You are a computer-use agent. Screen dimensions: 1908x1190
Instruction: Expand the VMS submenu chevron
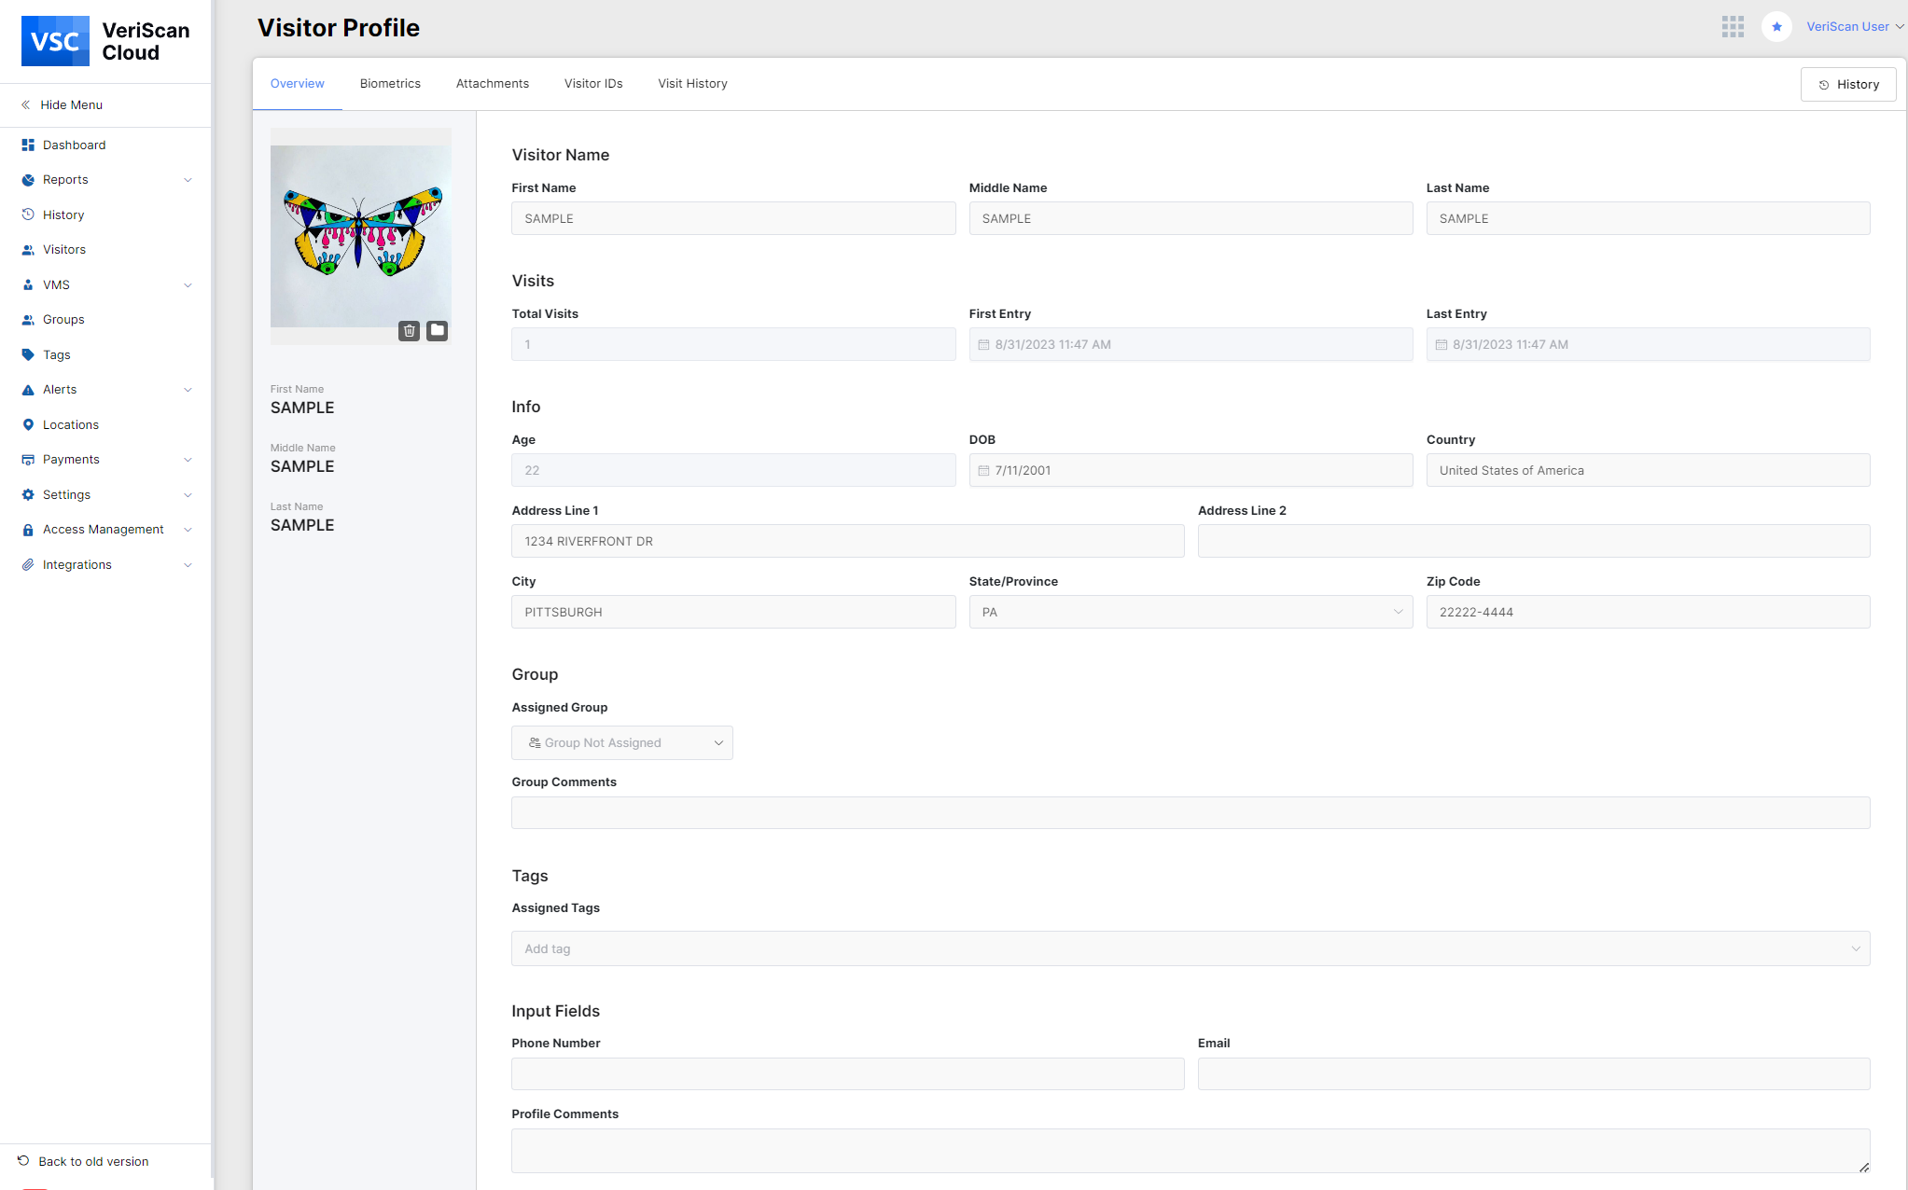[188, 284]
